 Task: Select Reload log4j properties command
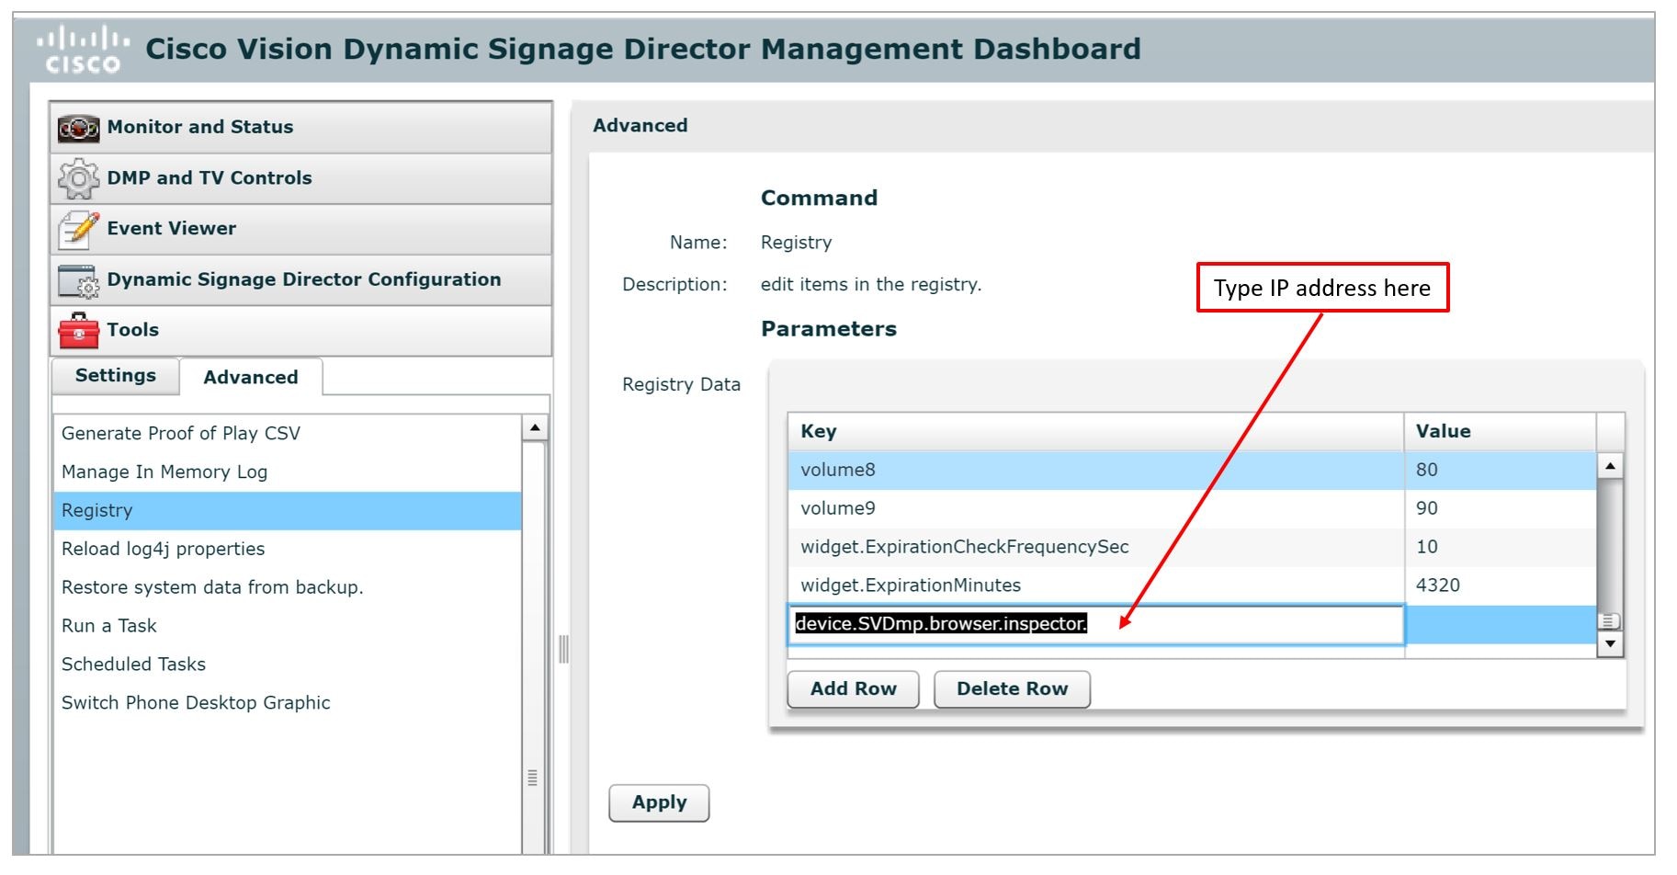pyautogui.click(x=287, y=550)
